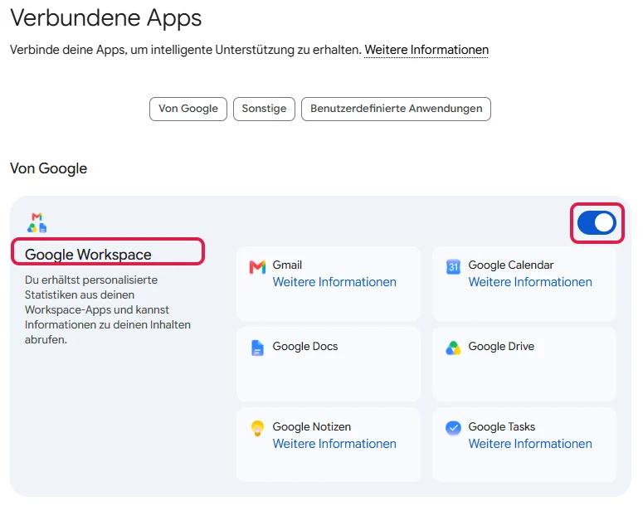Toggle the Google Workspace switch off
643x506 pixels.
point(597,223)
